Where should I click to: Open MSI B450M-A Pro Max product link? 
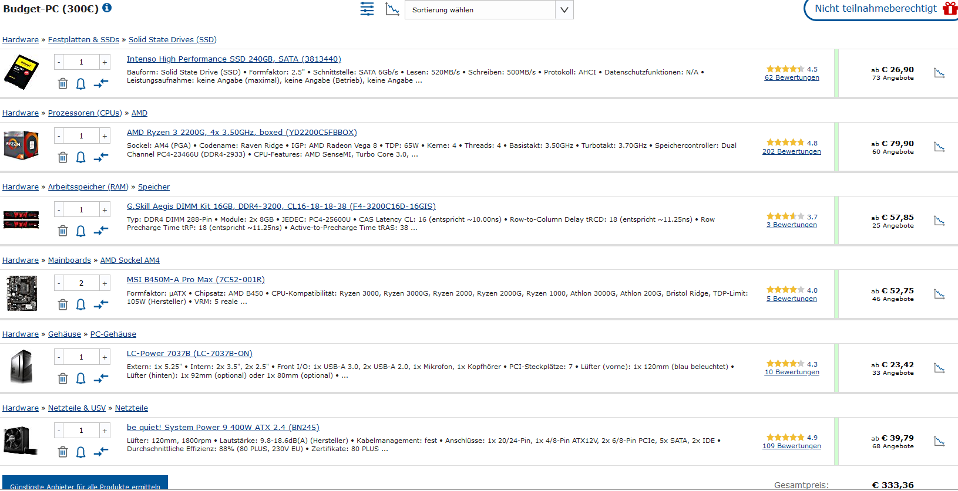tap(196, 280)
